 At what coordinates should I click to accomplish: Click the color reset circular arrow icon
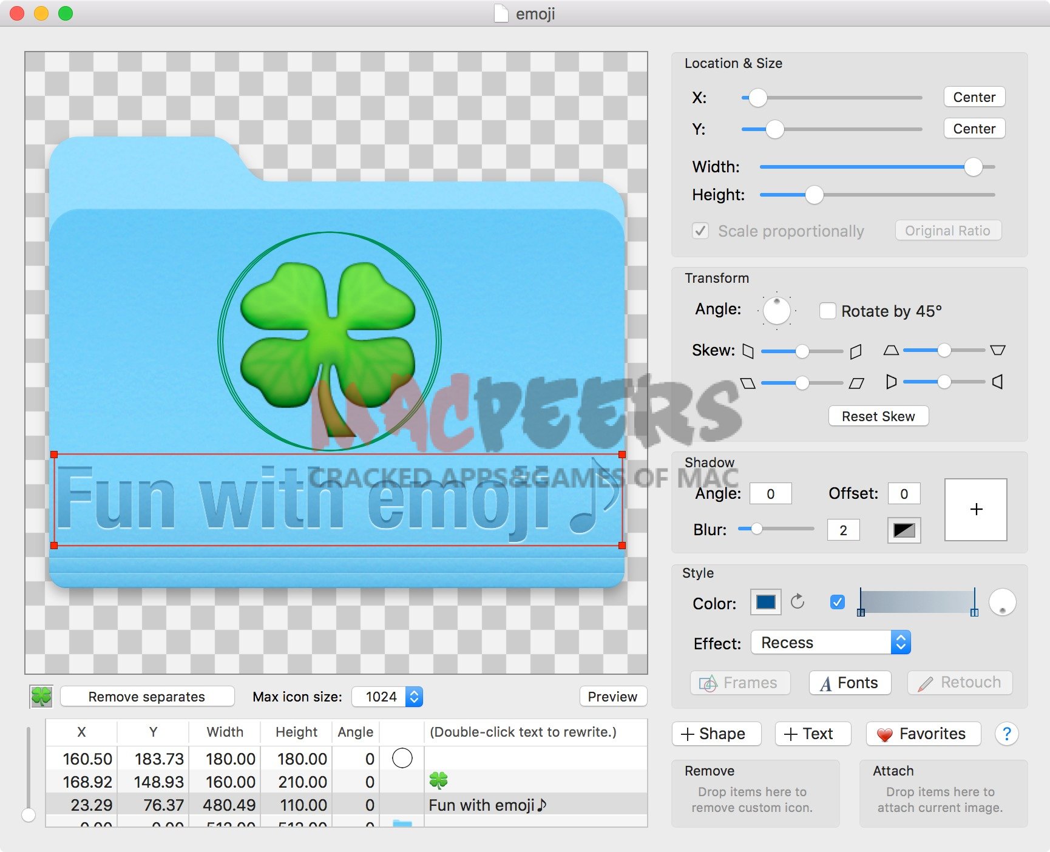tap(798, 602)
